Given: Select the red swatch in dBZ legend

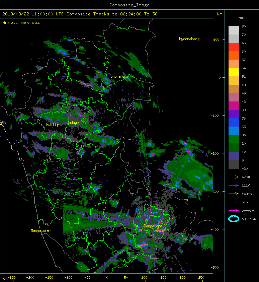Looking at the screenshot, I should tap(234, 47).
